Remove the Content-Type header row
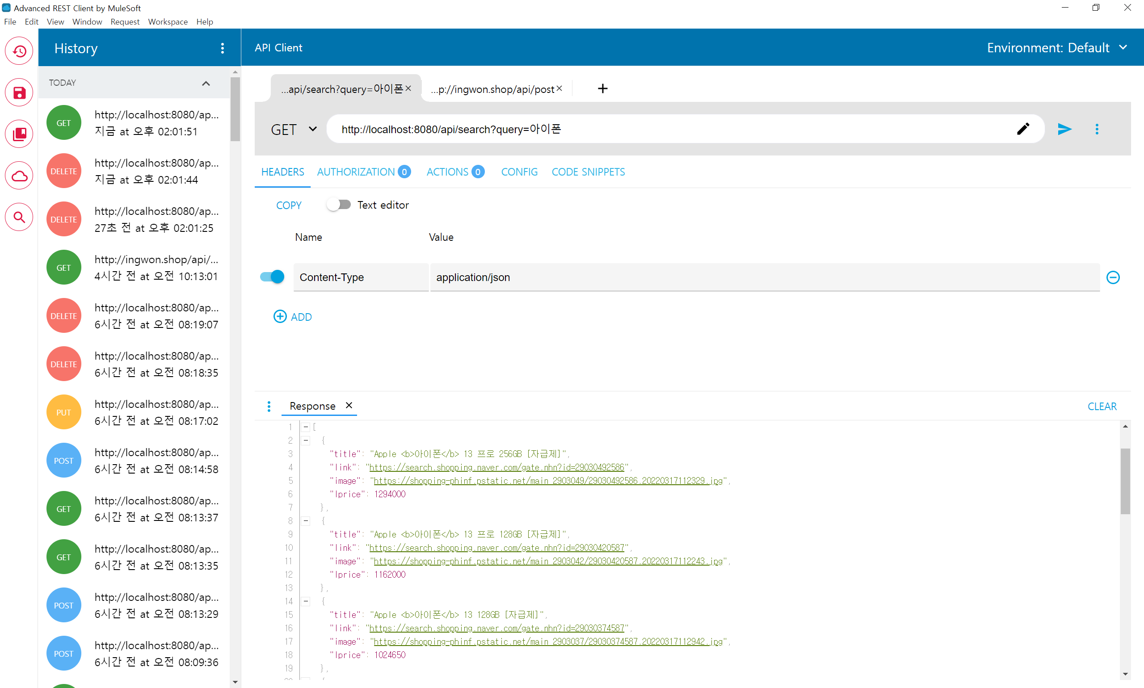Viewport: 1144px width, 688px height. 1113,277
